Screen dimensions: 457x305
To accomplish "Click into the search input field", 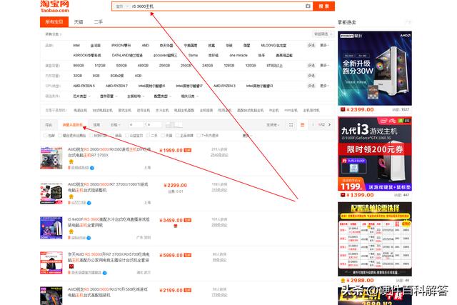I will [x=217, y=6].
